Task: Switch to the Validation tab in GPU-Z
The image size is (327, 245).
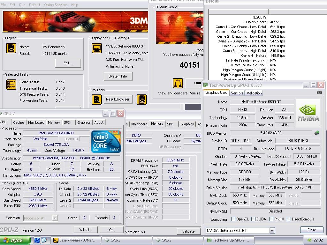Action: click(x=254, y=93)
